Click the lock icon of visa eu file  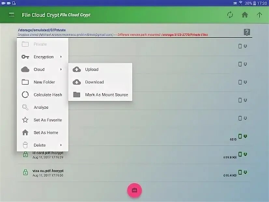pyautogui.click(x=25, y=172)
